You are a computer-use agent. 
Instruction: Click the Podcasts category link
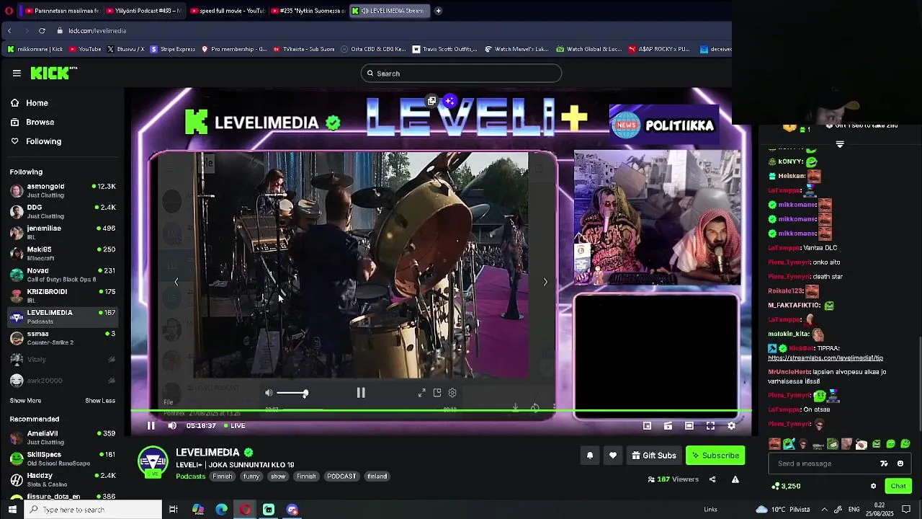[x=191, y=476]
